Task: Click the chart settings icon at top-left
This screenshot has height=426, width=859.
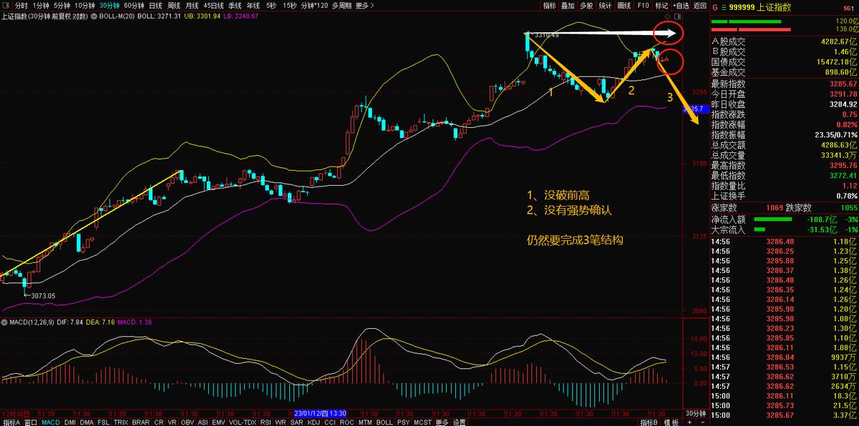Action: click(x=7, y=6)
